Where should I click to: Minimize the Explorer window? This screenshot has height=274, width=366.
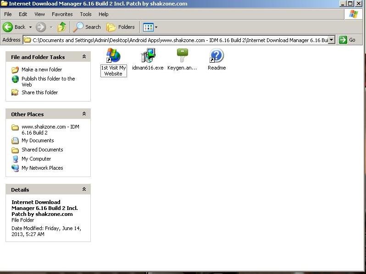[x=342, y=4]
